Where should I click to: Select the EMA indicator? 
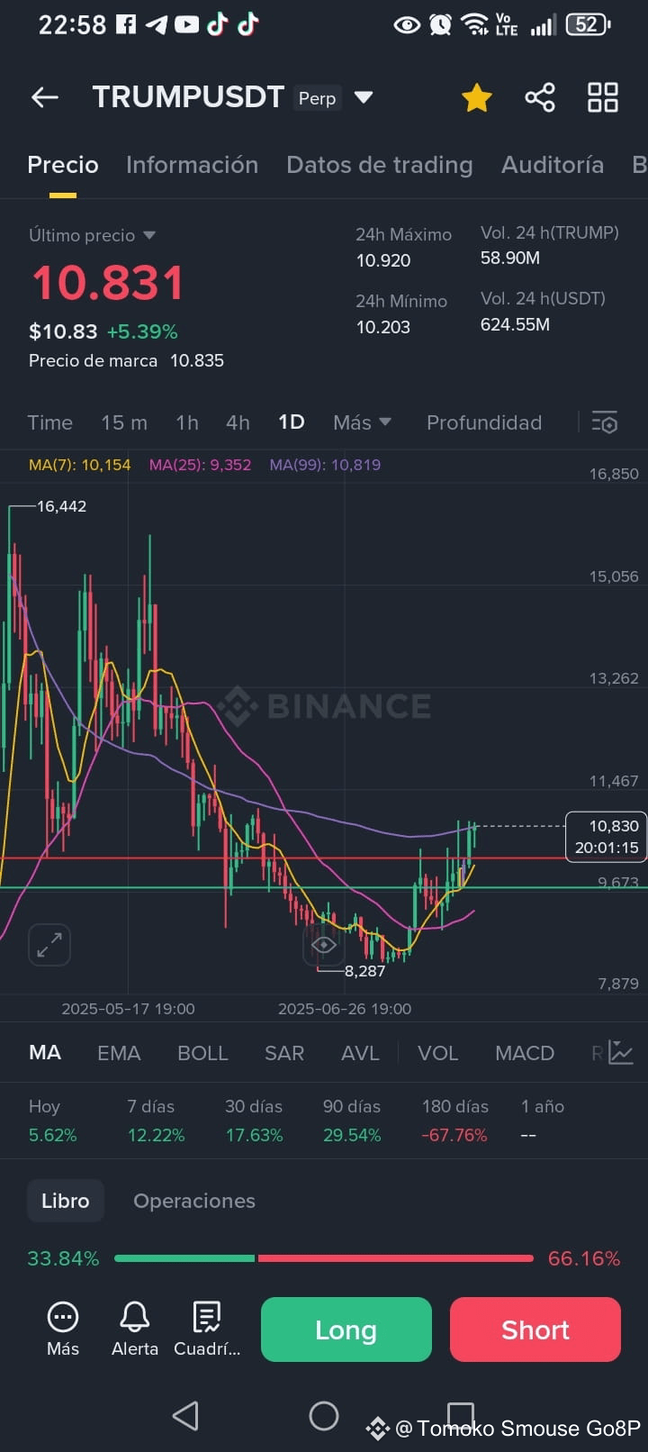coord(119,1053)
